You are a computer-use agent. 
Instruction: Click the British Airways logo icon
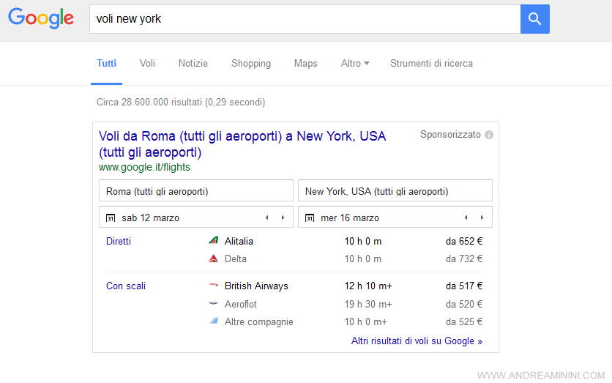(214, 286)
